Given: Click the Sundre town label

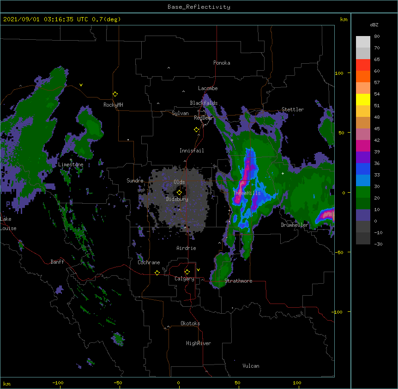Looking at the screenshot, I should tap(135, 181).
